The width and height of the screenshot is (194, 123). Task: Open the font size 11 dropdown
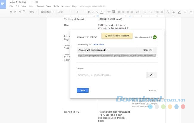(80, 12)
